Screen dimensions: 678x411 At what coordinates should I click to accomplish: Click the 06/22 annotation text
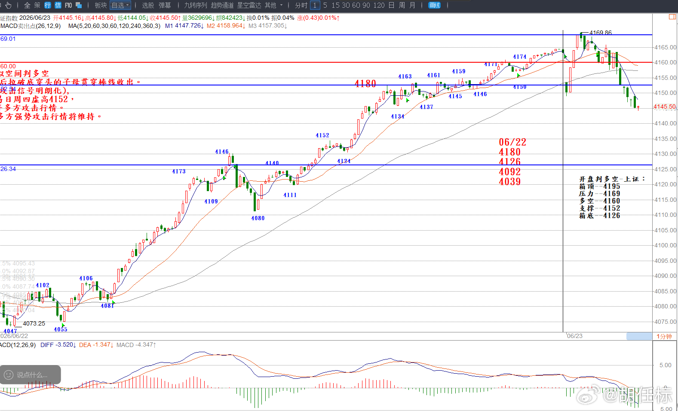pos(512,142)
